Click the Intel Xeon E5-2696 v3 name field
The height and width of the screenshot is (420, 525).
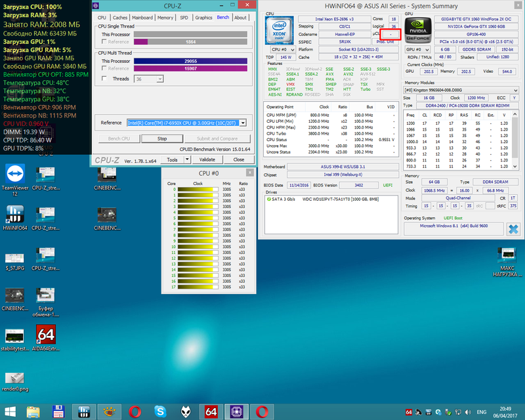[334, 19]
